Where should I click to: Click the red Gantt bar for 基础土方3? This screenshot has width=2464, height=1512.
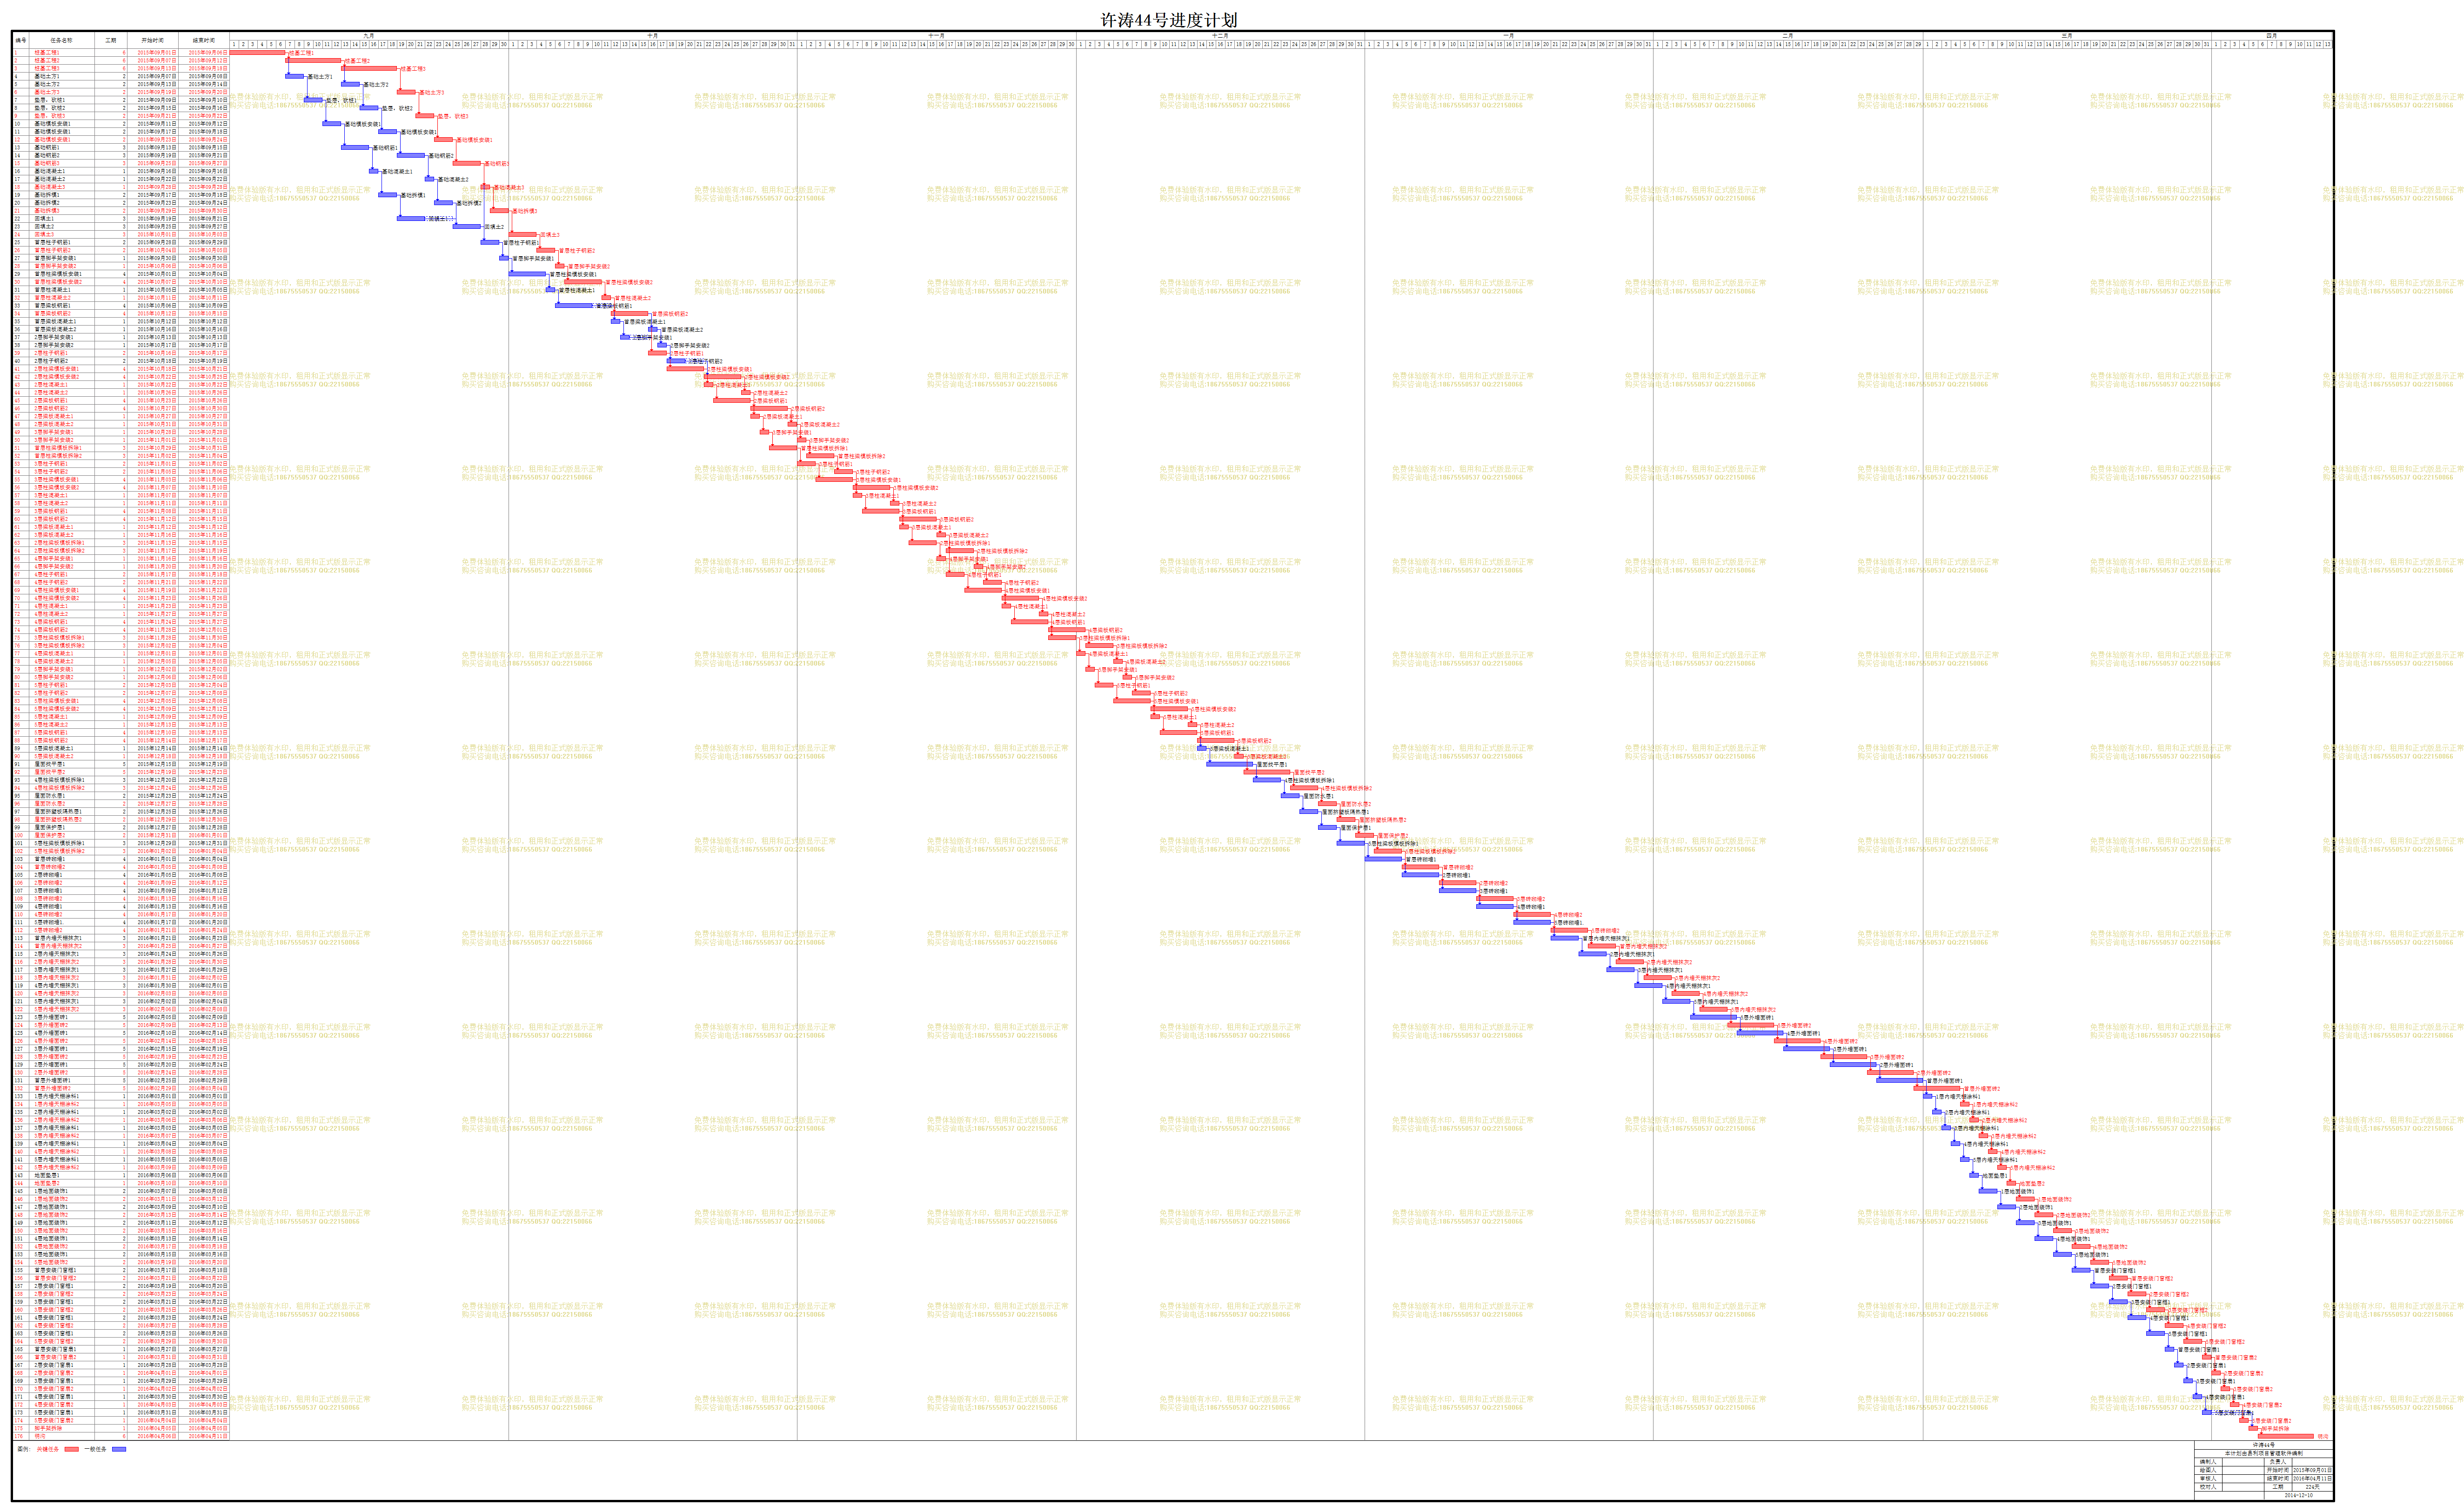tap(406, 92)
